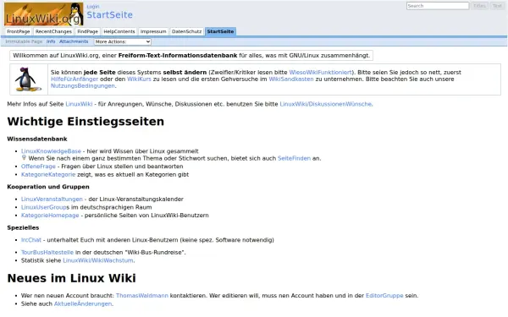Image resolution: width=508 pixels, height=317 pixels.
Task: Open LinuxWiki/DiskussionenWünsche link
Action: coord(326,104)
